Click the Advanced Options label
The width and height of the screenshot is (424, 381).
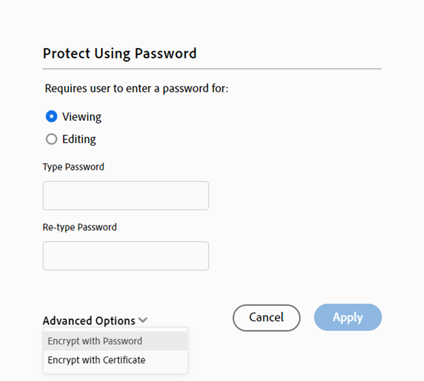coord(89,321)
